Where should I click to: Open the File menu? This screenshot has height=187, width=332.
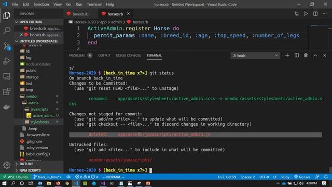(x=15, y=4)
